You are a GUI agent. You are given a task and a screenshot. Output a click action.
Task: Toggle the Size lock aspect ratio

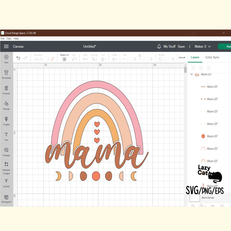(x=140, y=55)
